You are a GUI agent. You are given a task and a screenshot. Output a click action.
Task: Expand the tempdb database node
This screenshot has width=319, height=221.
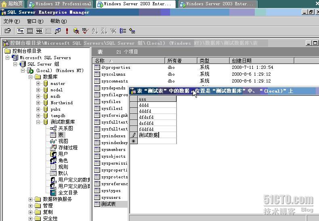coord(38,116)
